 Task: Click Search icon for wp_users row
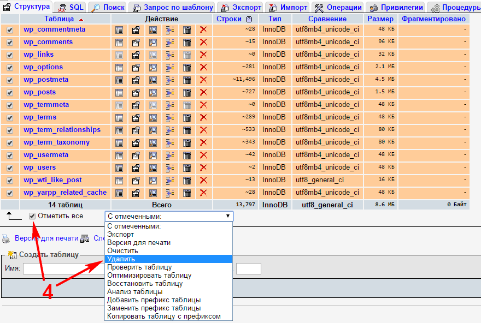tap(152, 168)
